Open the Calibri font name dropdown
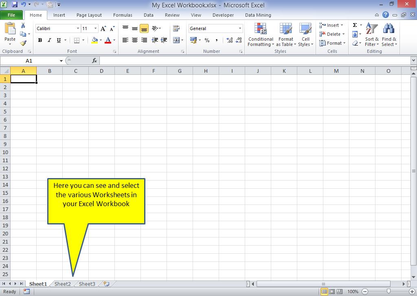This screenshot has width=417, height=296. tap(78, 28)
